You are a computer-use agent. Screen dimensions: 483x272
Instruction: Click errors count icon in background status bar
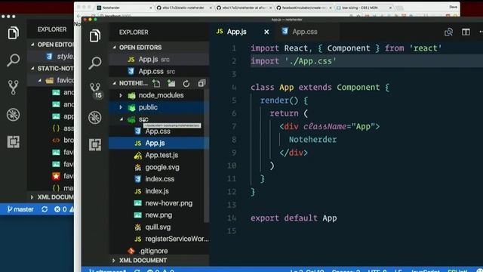coord(60,209)
